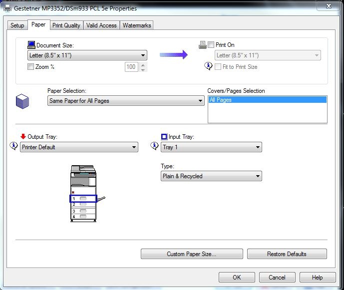Toggle the Fit to Print Size checkbox
The image size is (344, 290).
click(x=218, y=67)
